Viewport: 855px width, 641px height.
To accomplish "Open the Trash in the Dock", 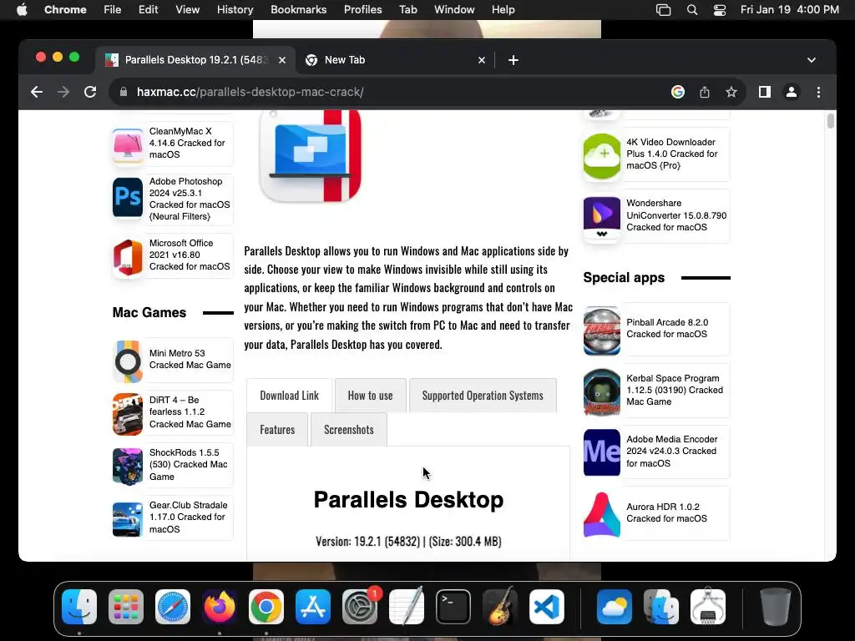I will (x=775, y=607).
